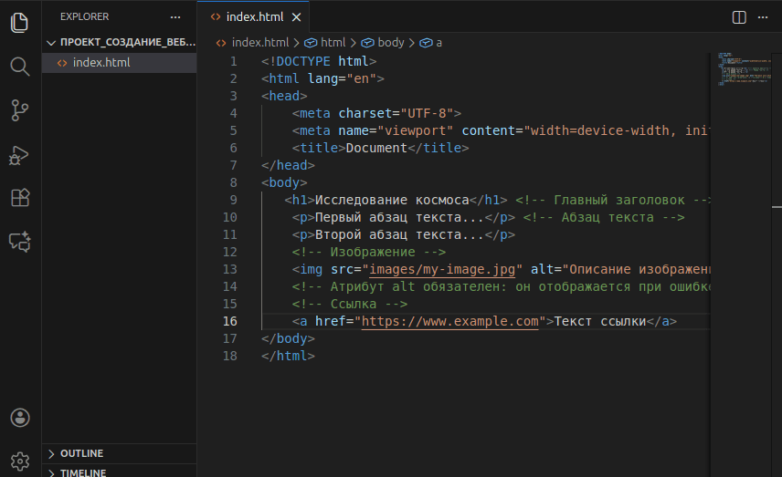Click the html breadcrumb item

333,42
